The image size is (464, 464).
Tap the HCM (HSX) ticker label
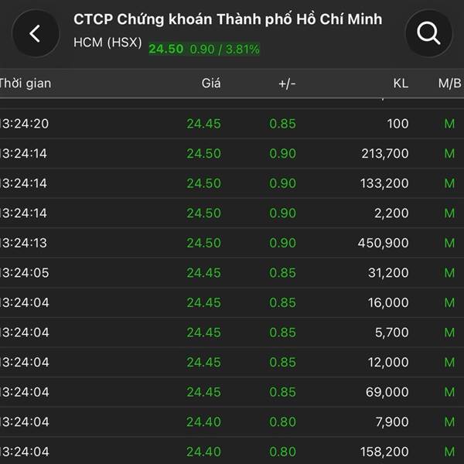(x=107, y=43)
